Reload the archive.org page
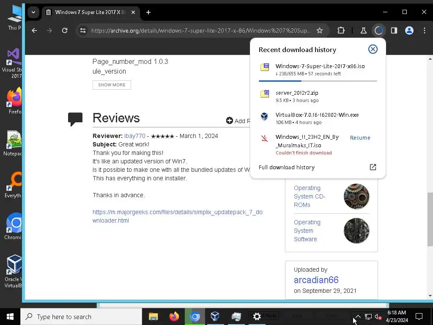This screenshot has height=325, width=433. click(65, 30)
